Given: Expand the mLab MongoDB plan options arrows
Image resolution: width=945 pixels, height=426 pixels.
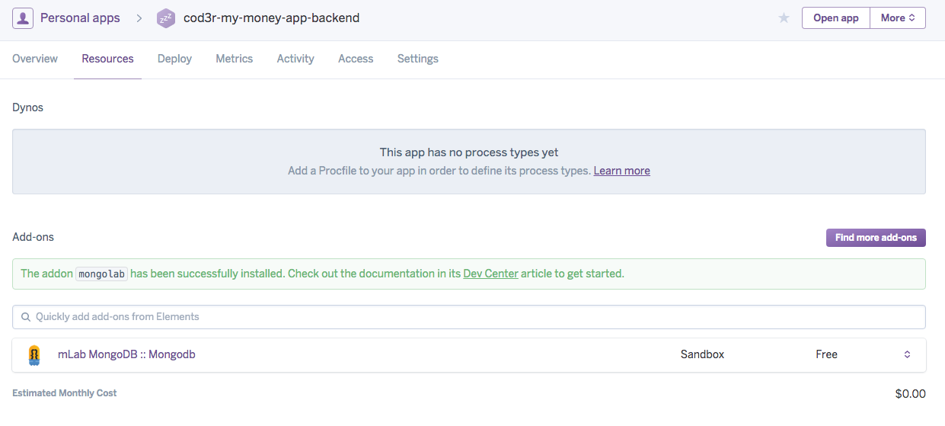Looking at the screenshot, I should [x=907, y=354].
